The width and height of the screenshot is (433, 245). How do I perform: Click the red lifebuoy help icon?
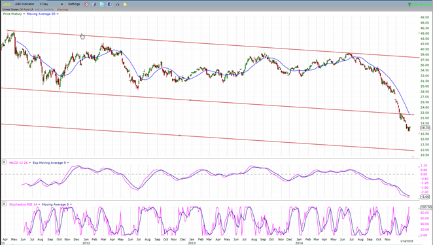[86, 4]
